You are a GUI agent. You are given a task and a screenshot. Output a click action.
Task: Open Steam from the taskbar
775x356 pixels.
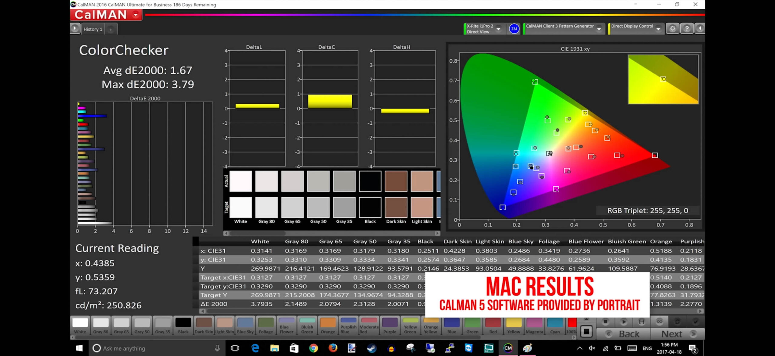point(372,348)
